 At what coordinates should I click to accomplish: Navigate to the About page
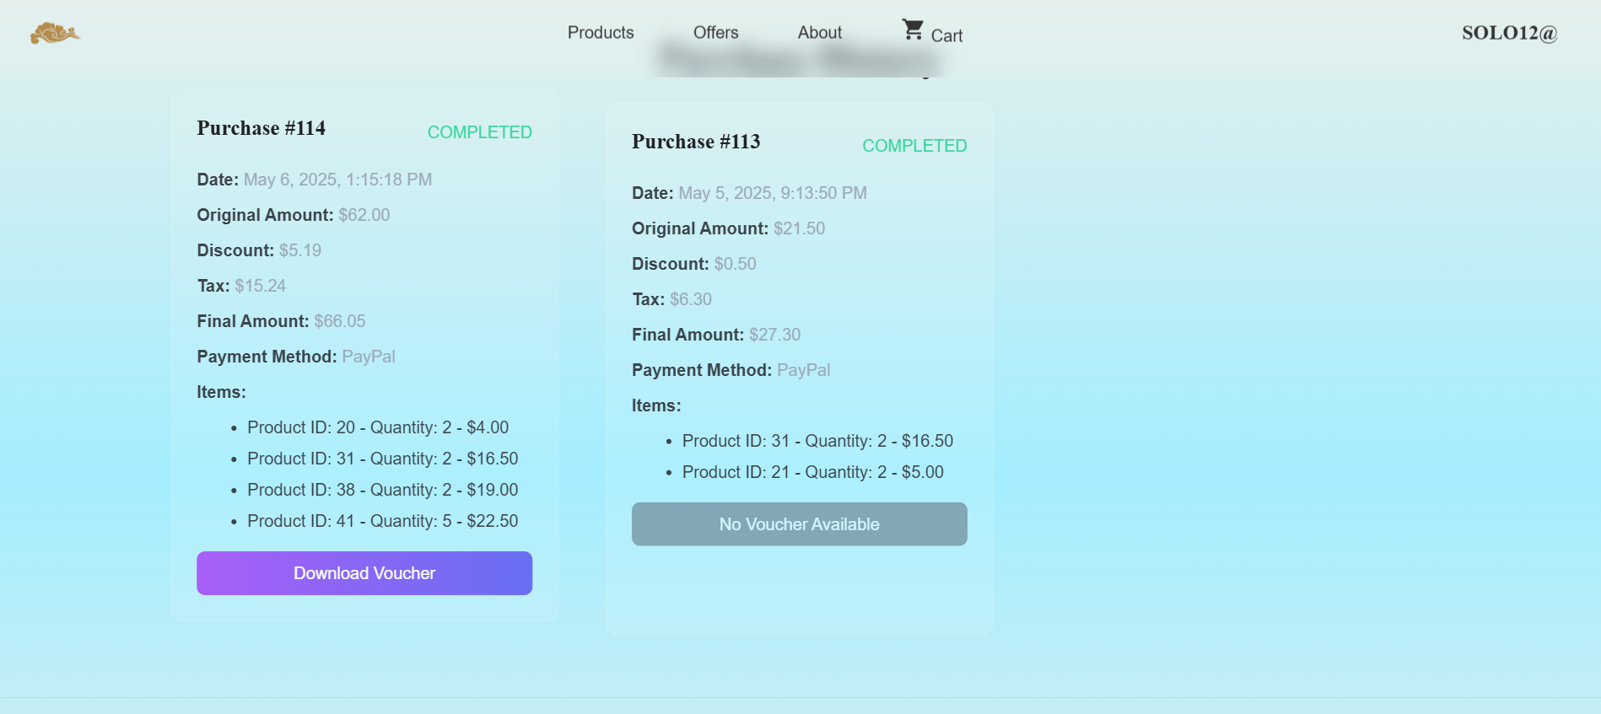[820, 33]
